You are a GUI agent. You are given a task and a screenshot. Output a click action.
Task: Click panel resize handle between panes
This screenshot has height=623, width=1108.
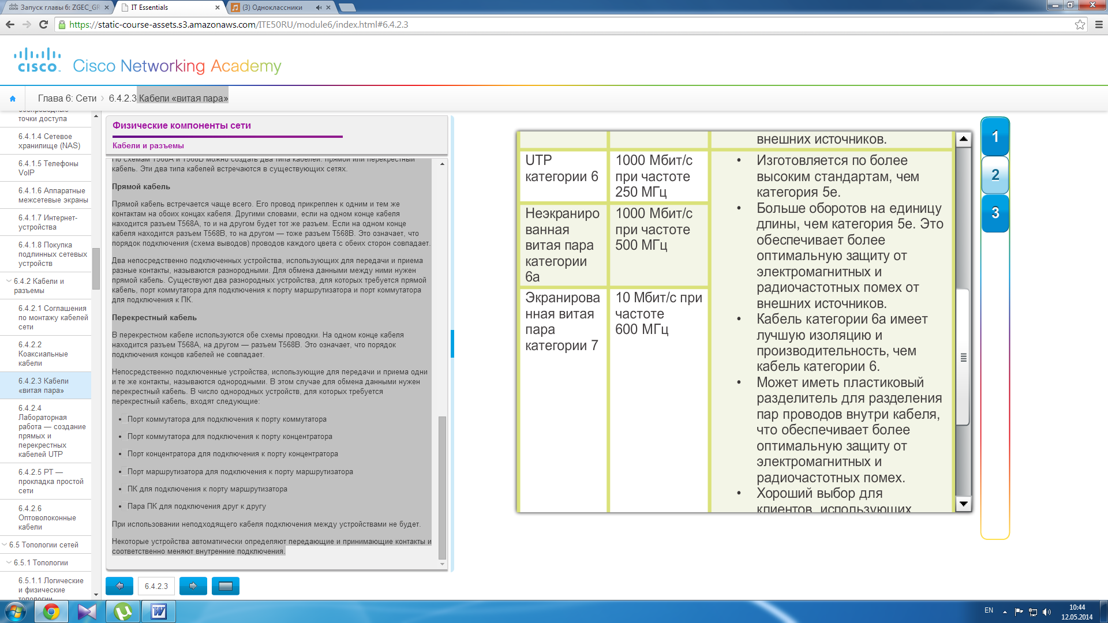click(452, 344)
